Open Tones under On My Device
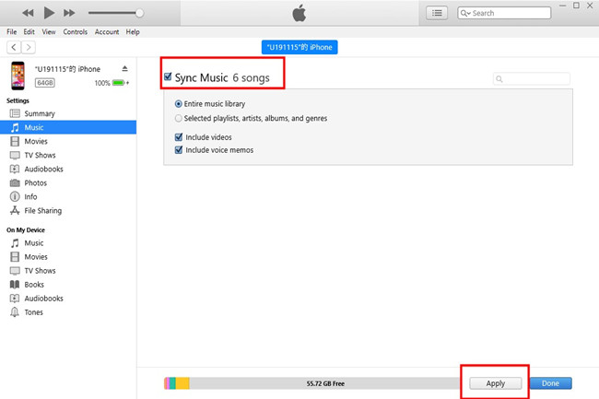The height and width of the screenshot is (399, 599). (x=68, y=312)
